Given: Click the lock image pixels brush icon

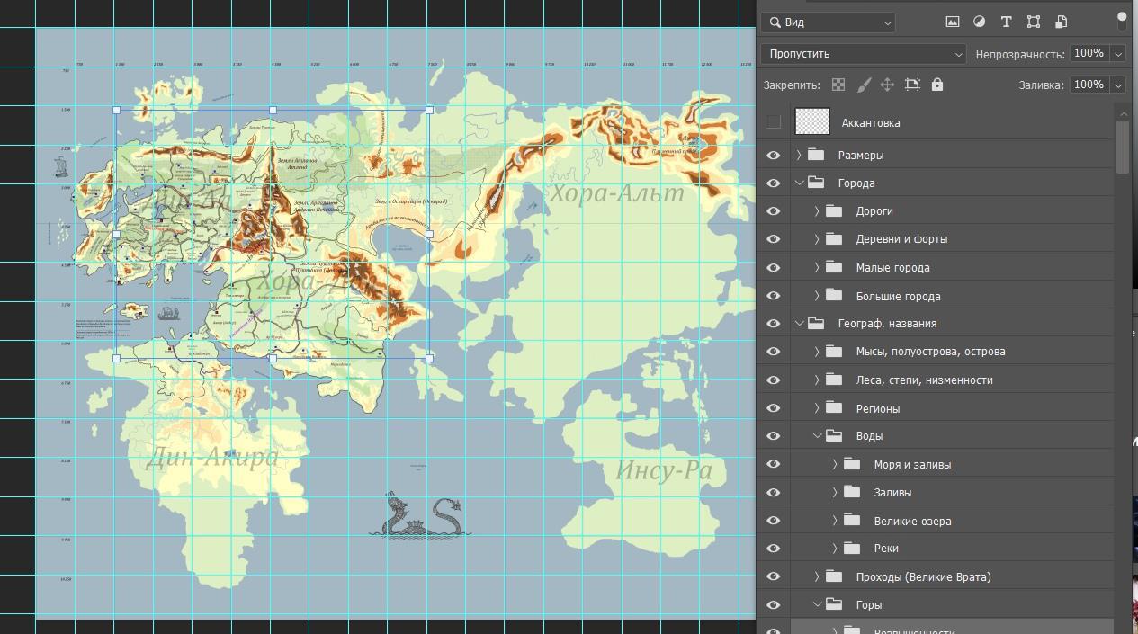Looking at the screenshot, I should click(x=864, y=85).
